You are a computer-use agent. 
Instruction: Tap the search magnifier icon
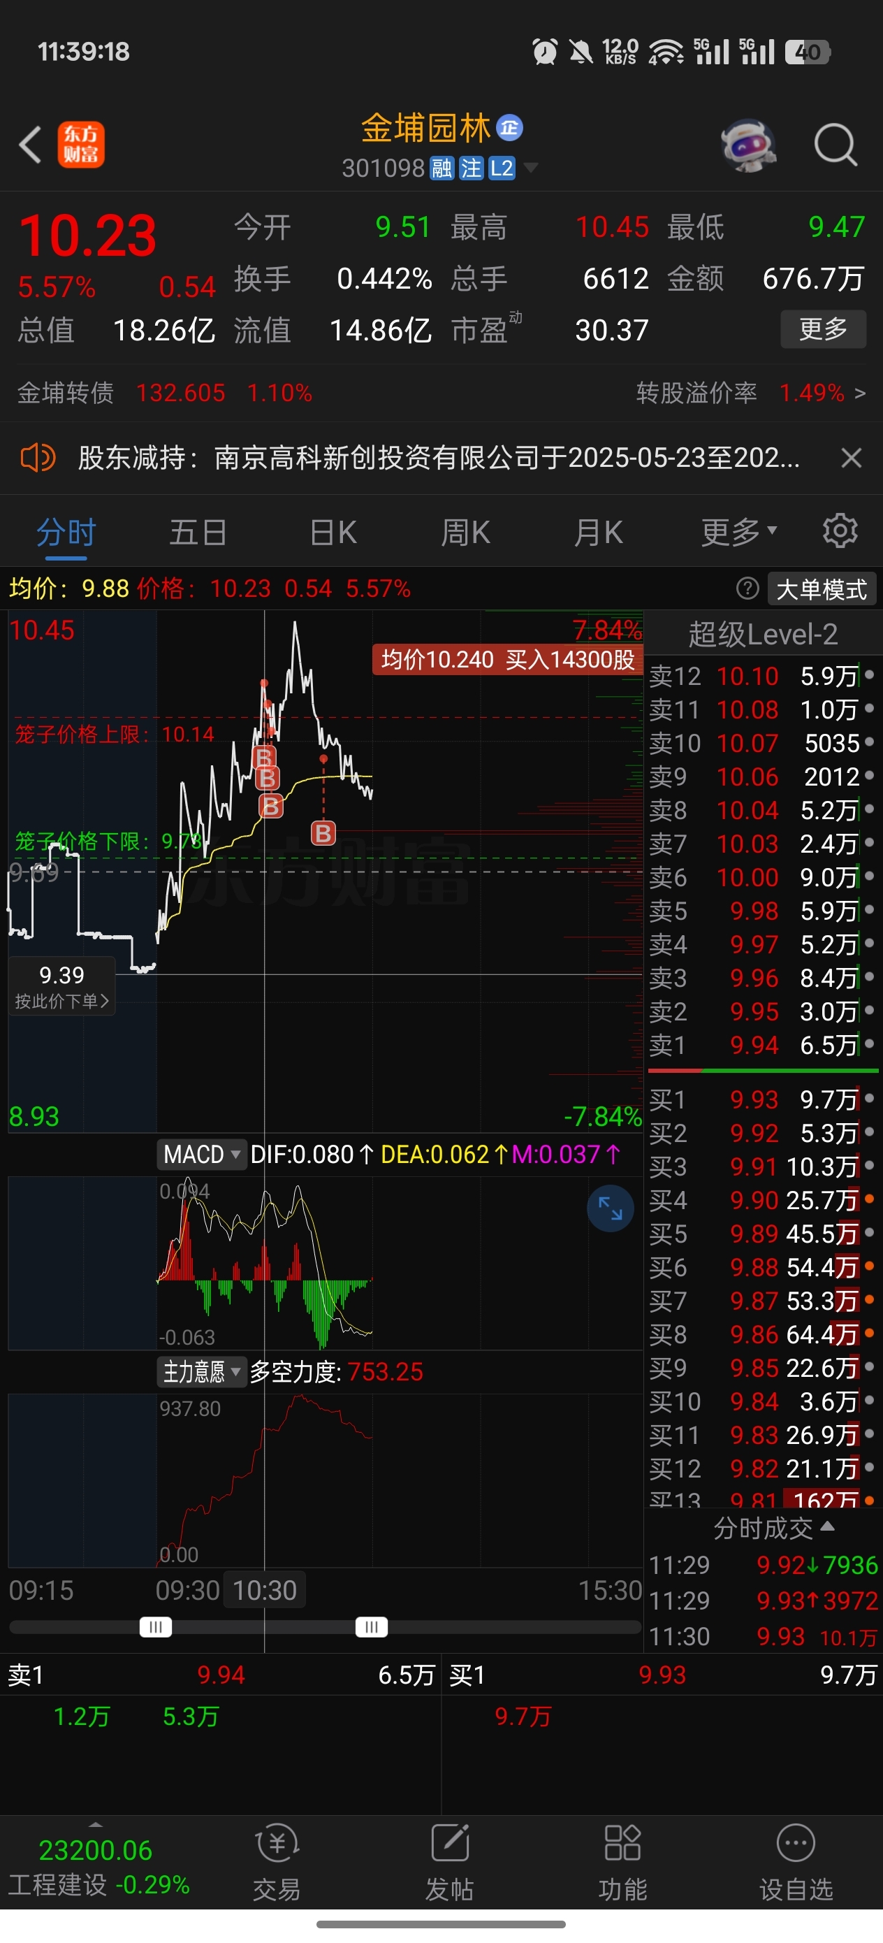pos(835,144)
